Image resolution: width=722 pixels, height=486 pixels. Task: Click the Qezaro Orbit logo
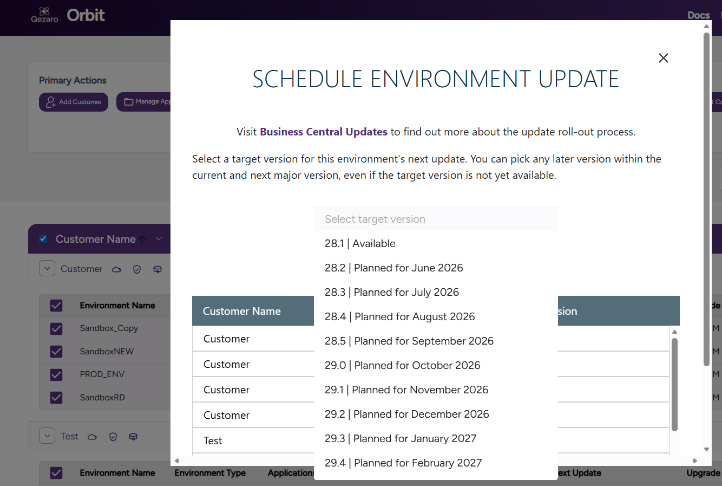click(x=68, y=15)
